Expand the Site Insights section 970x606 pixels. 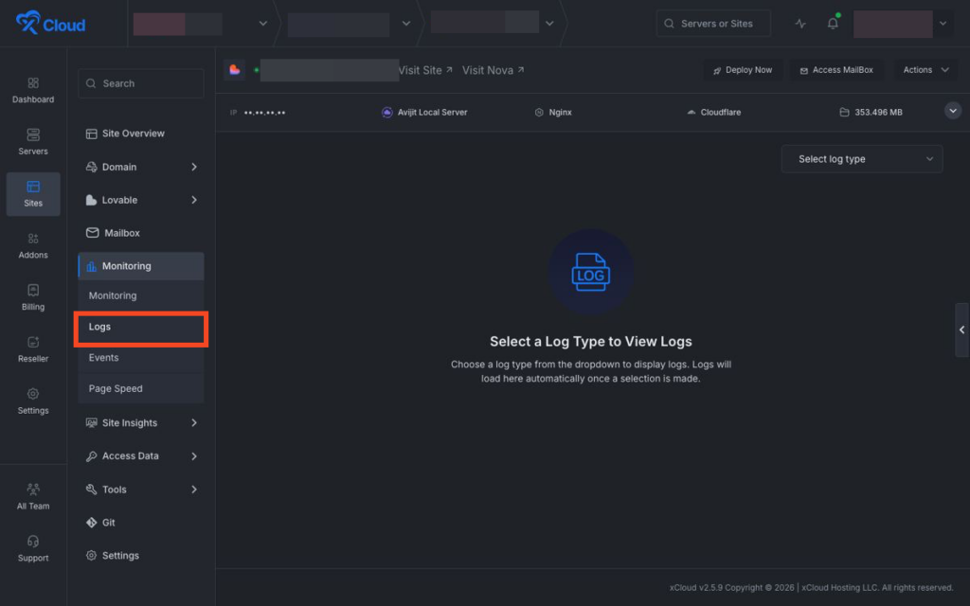pyautogui.click(x=141, y=423)
